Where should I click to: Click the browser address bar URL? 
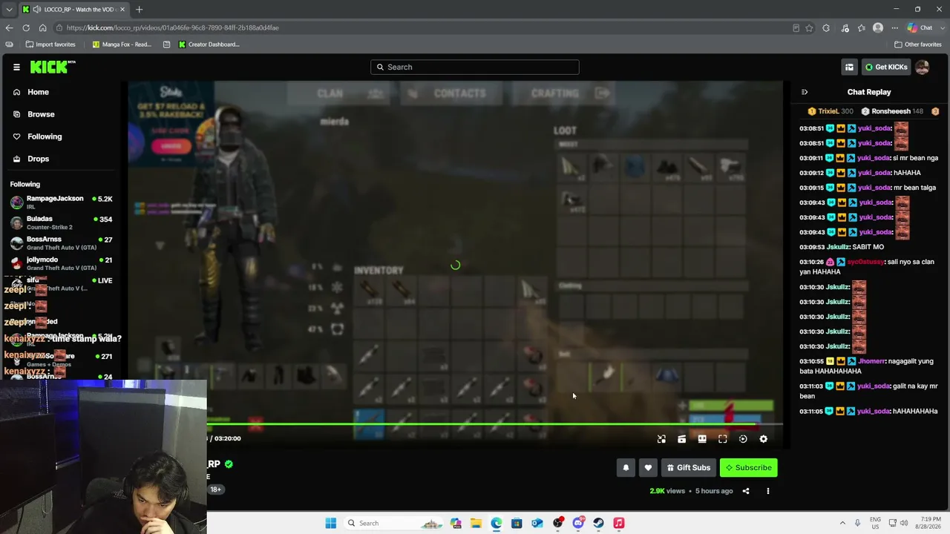coord(172,27)
